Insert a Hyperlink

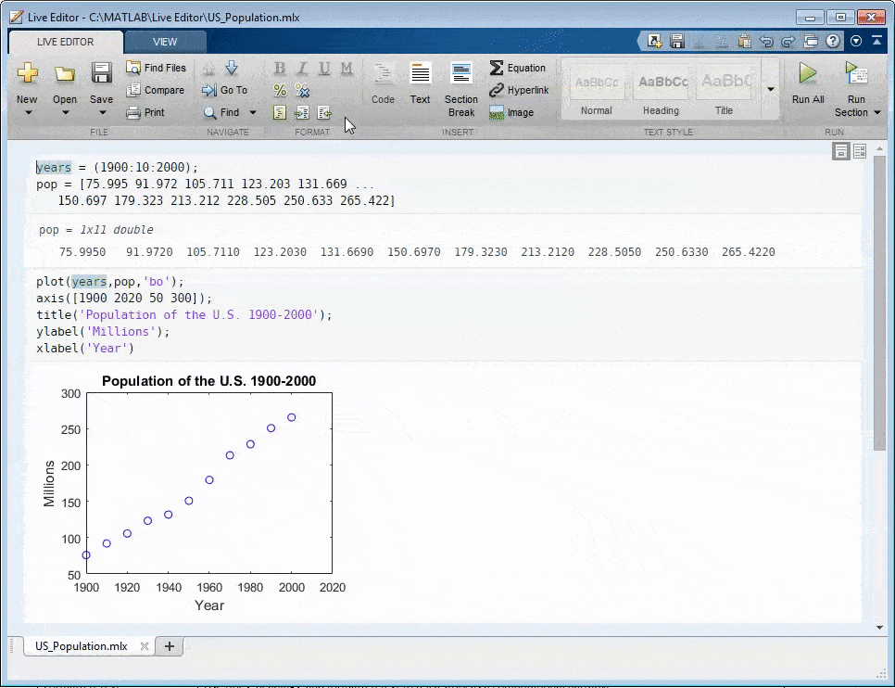(x=518, y=90)
